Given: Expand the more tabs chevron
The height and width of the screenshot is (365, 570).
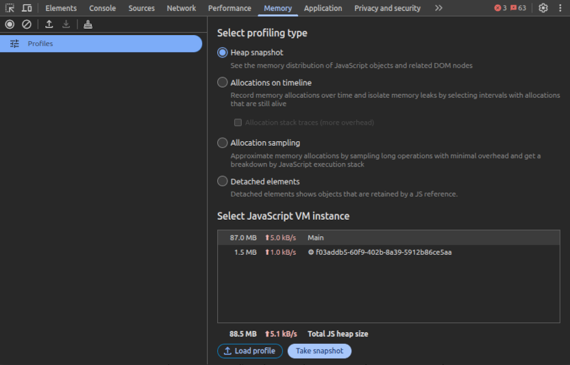Looking at the screenshot, I should 438,8.
